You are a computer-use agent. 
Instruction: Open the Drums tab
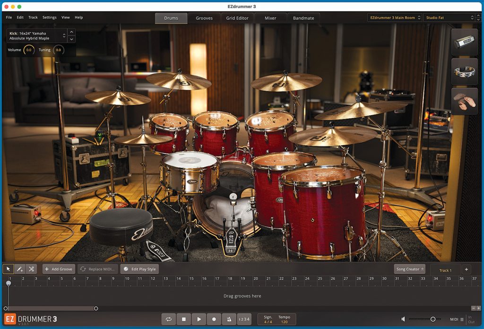click(171, 18)
